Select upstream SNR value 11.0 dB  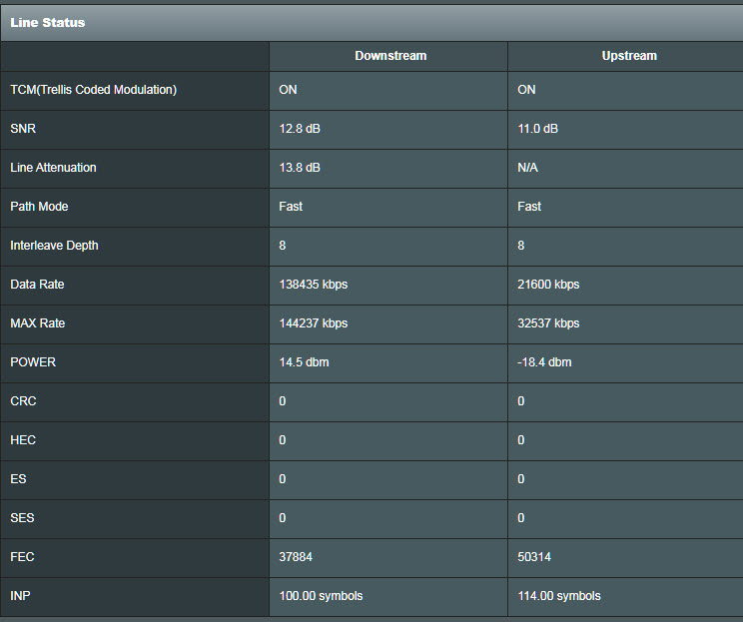538,129
